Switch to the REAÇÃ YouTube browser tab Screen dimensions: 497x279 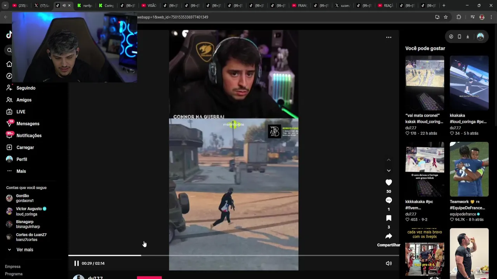pyautogui.click(x=385, y=5)
